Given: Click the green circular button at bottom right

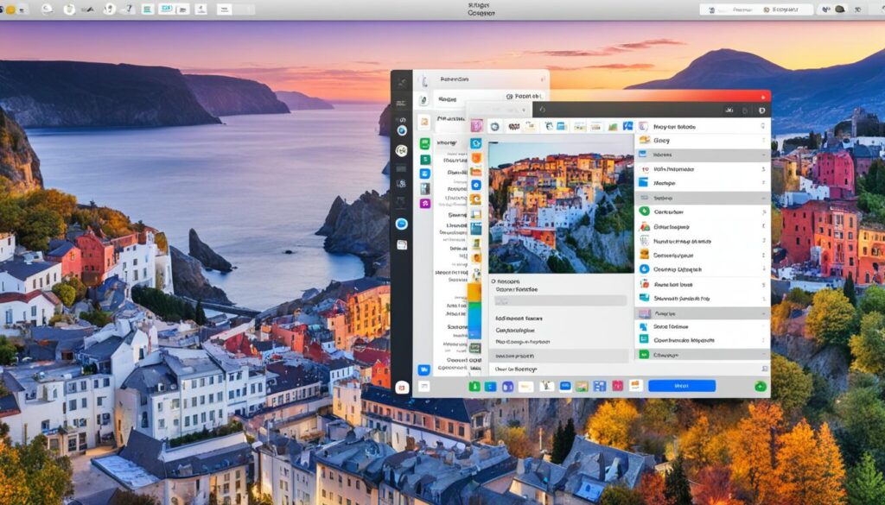Looking at the screenshot, I should click(759, 386).
